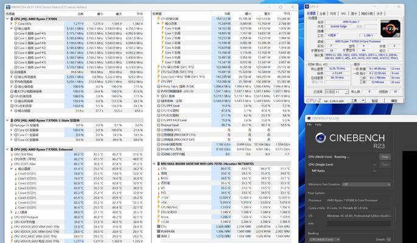Viewport: 417px width, 243px height.
Task: Click the Cinebench logo in Cinebench window
Action: tap(320, 138)
